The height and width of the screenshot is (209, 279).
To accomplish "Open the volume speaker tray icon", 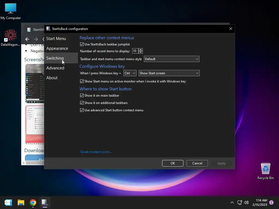I will (246, 202).
